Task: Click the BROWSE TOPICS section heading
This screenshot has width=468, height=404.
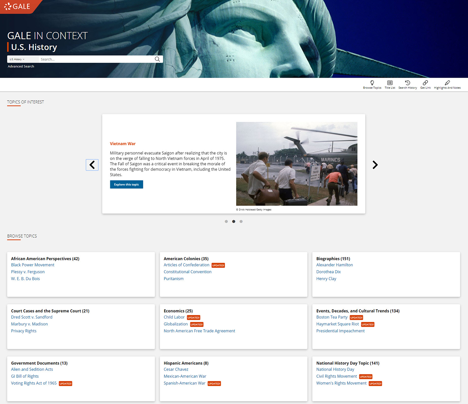Action: (22, 236)
